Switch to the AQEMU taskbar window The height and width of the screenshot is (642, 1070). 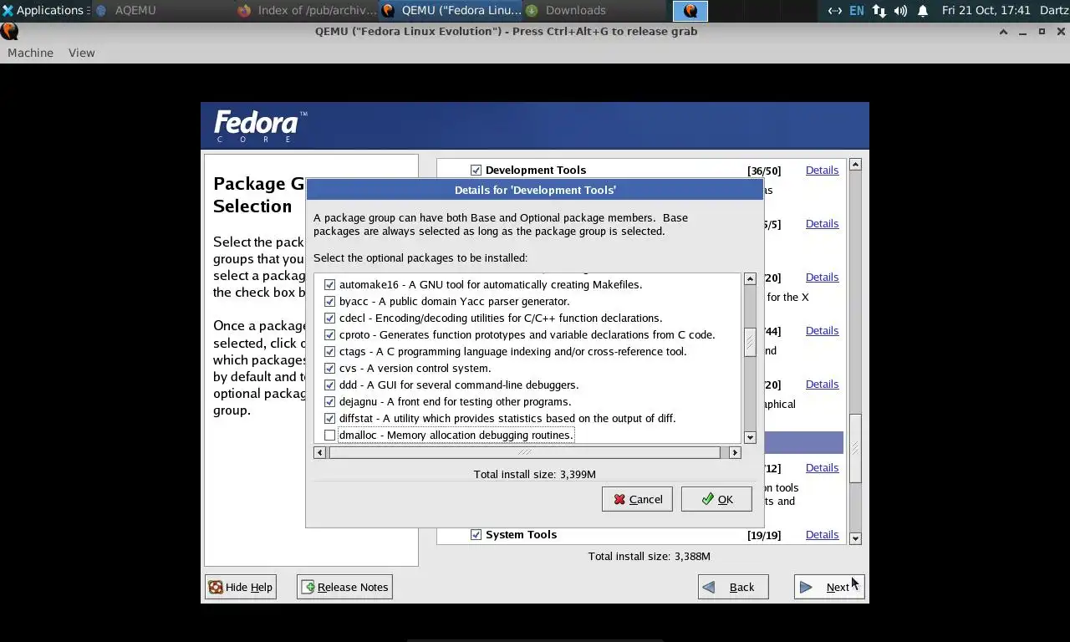pos(134,10)
